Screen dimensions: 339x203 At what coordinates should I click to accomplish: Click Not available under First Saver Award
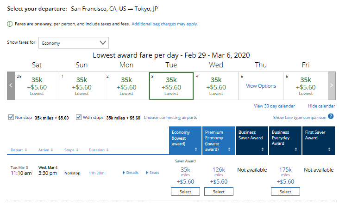[319, 170]
